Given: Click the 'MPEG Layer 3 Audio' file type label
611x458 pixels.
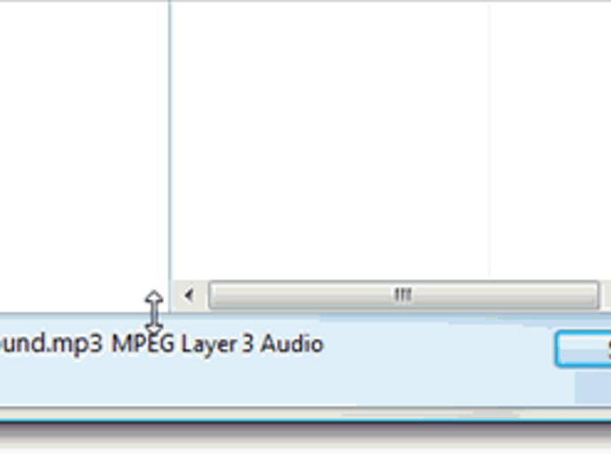Looking at the screenshot, I should (x=218, y=345).
